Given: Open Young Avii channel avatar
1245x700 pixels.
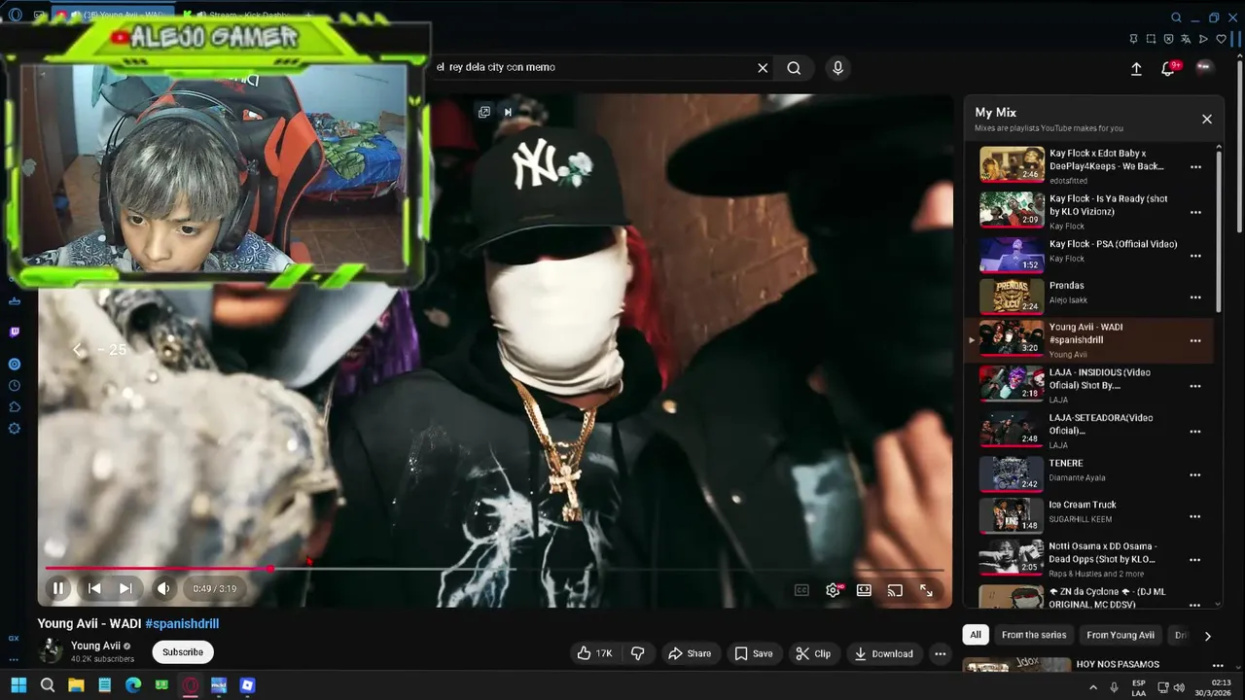Looking at the screenshot, I should tap(51, 651).
